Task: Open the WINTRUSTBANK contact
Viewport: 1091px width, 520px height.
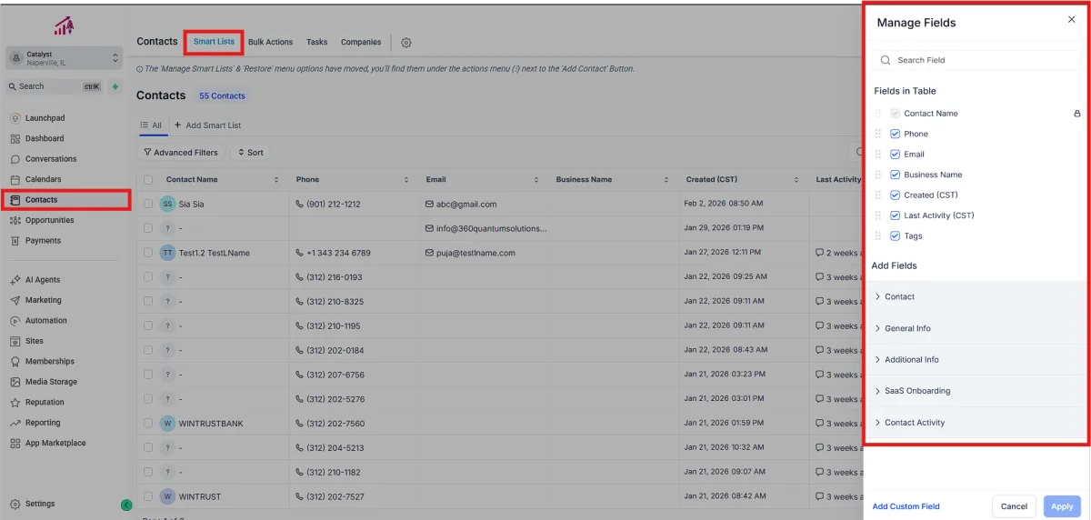Action: click(x=211, y=424)
